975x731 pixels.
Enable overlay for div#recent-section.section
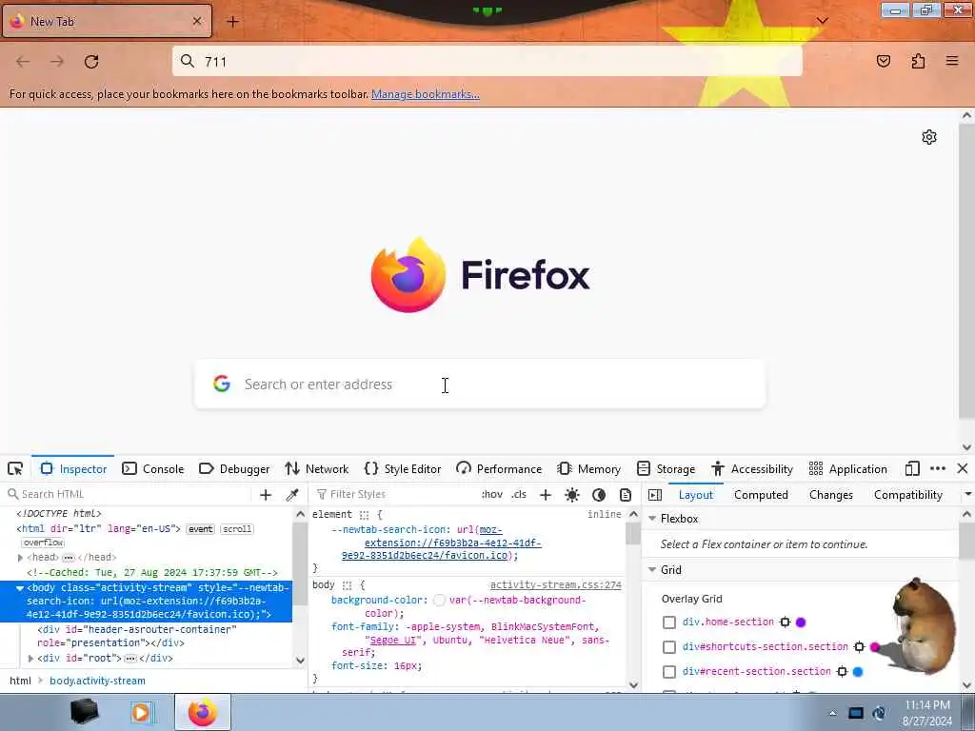[669, 672]
